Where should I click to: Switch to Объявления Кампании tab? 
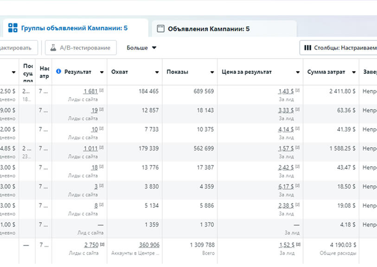[x=208, y=29]
